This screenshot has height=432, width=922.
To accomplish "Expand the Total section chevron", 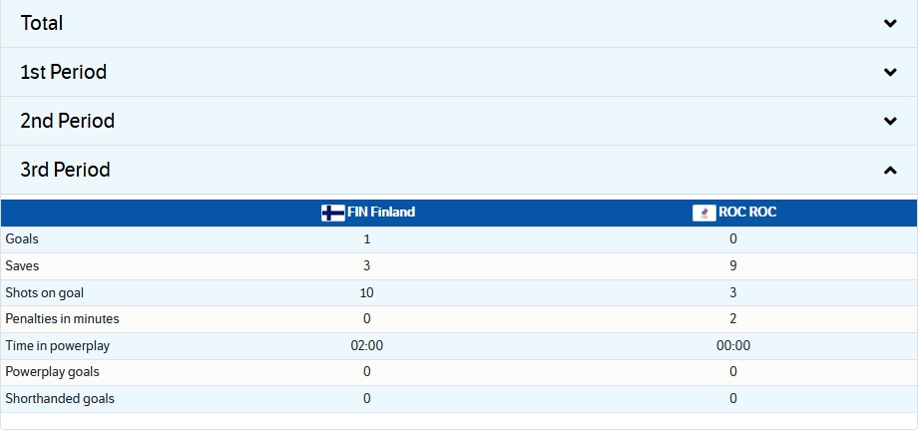I will (890, 24).
